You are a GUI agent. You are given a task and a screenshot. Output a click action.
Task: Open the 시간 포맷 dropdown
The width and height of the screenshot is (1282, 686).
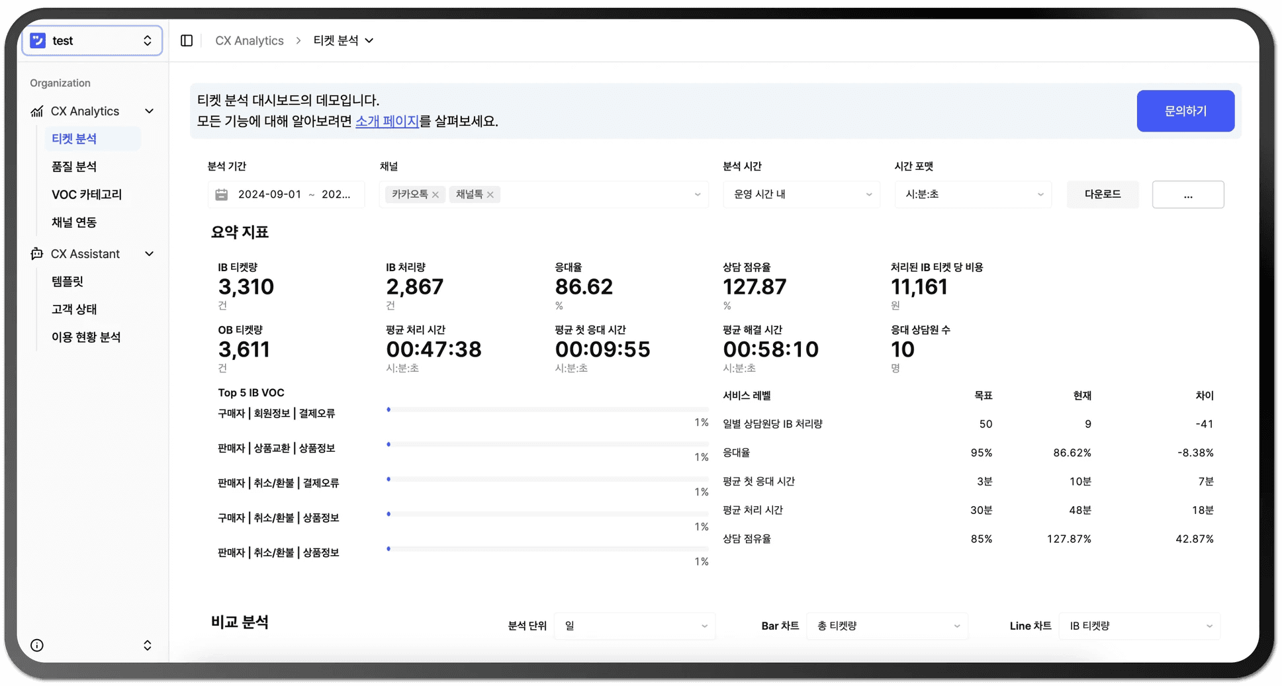point(973,194)
